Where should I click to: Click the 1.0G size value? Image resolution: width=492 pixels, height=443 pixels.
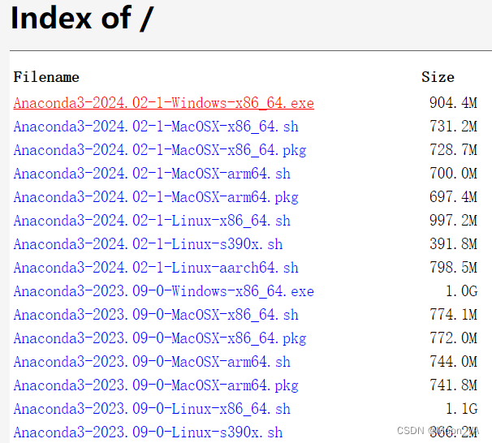(x=462, y=291)
